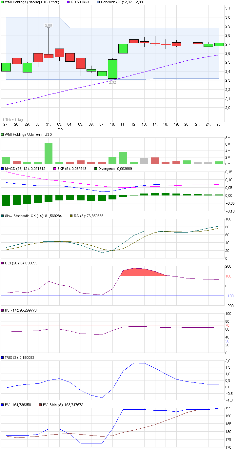Viewport: 238px width, 450px height.
Task: Click the red candle on the 05th
Action: 81,63
